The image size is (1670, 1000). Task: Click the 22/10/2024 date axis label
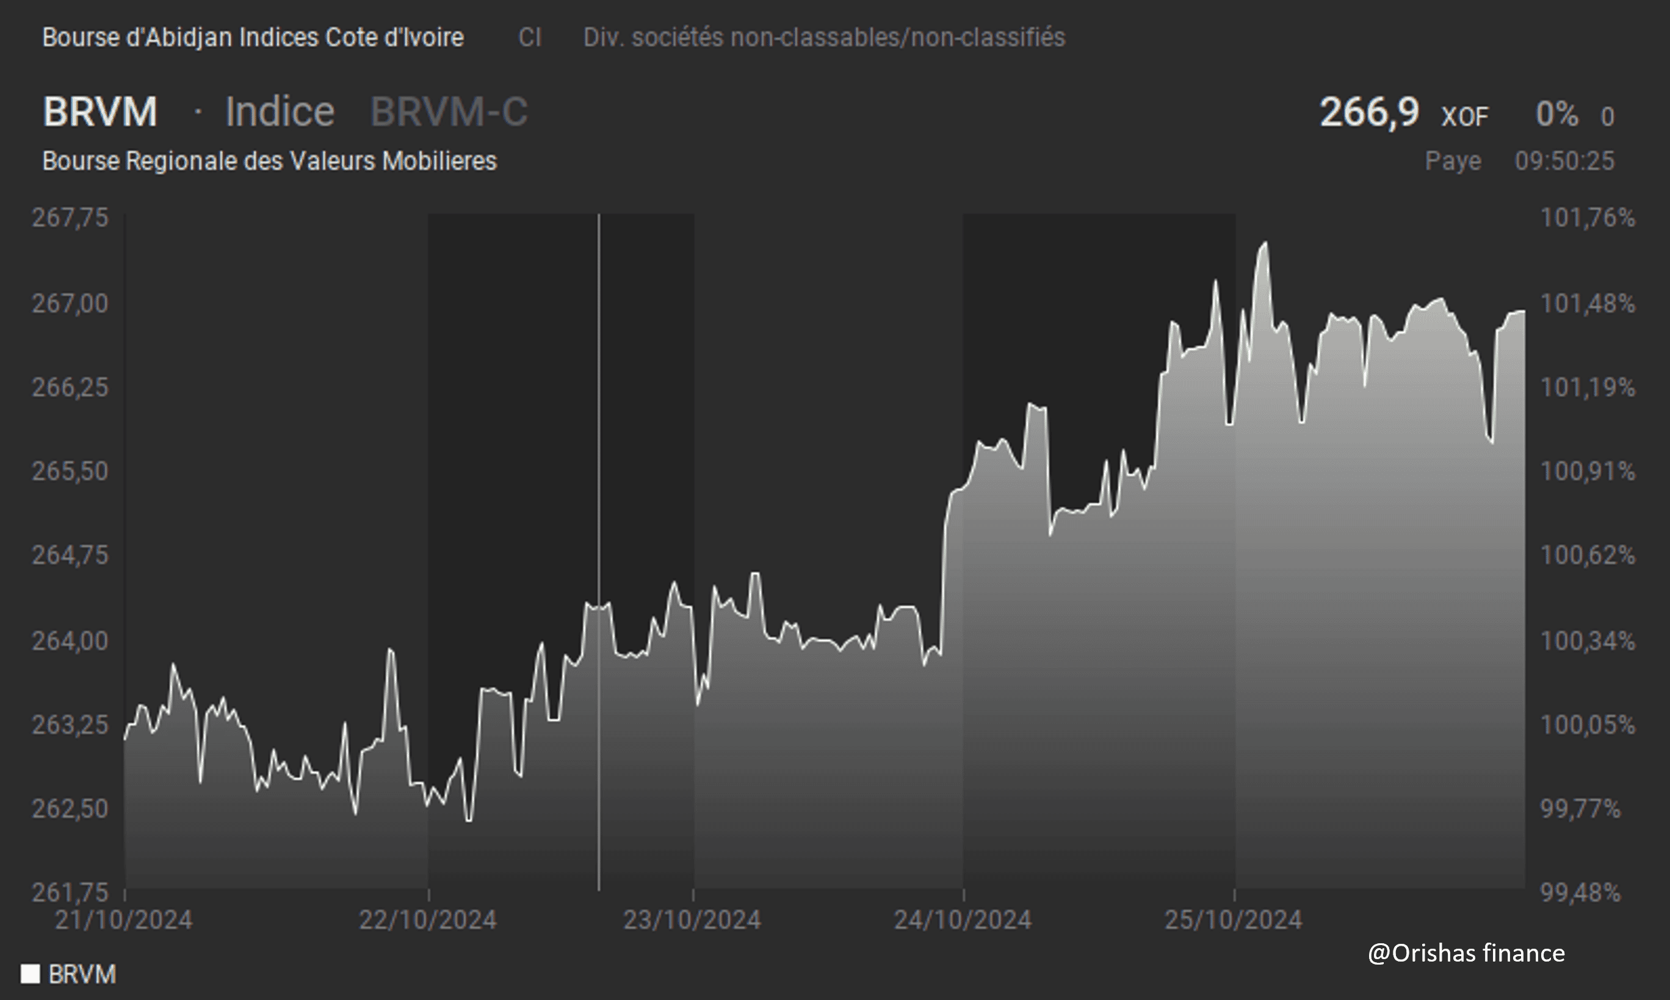[x=428, y=920]
